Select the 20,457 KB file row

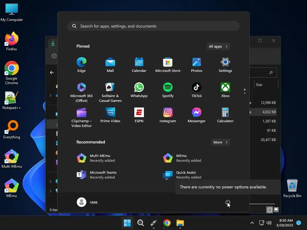(263, 140)
